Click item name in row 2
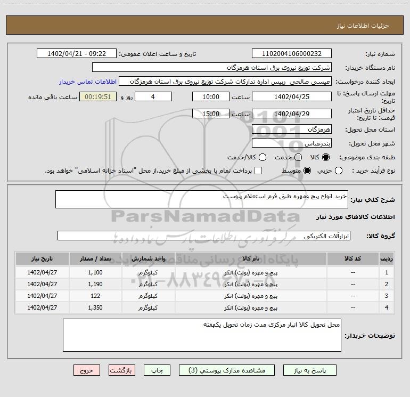Image resolution: width=410 pixels, height=397 pixels. 251,284
